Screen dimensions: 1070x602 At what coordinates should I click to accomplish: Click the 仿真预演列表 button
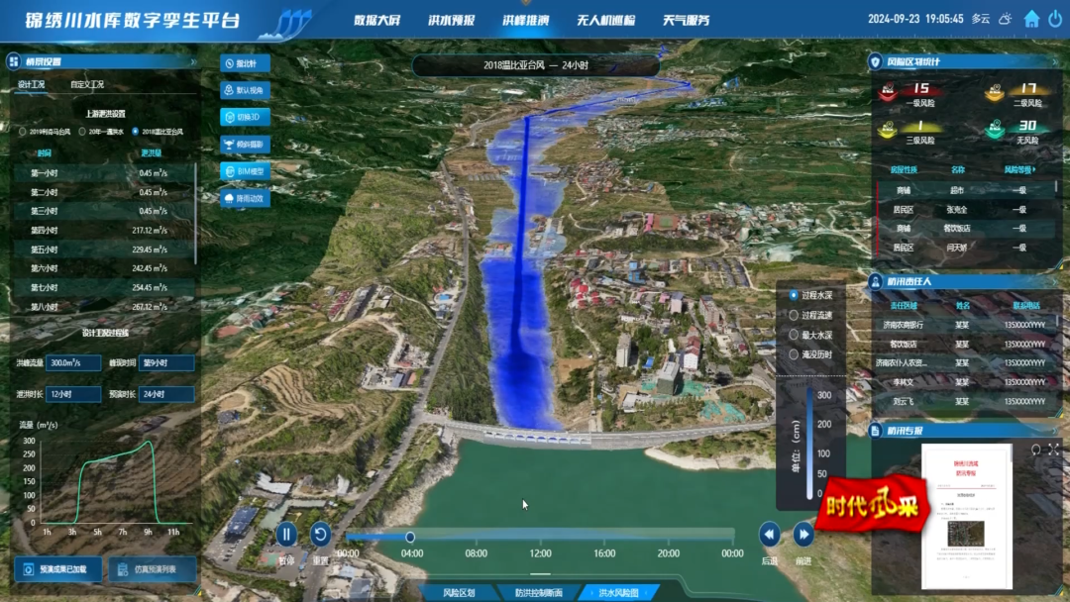click(152, 569)
